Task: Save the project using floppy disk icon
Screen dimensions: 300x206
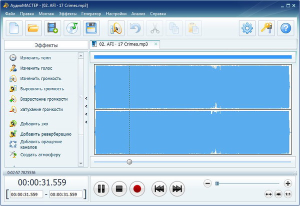Action: click(90, 28)
